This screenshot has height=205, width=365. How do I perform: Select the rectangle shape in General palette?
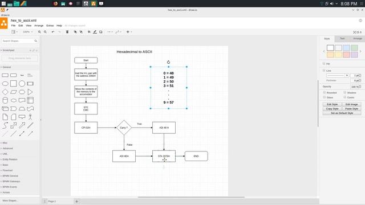5,75
